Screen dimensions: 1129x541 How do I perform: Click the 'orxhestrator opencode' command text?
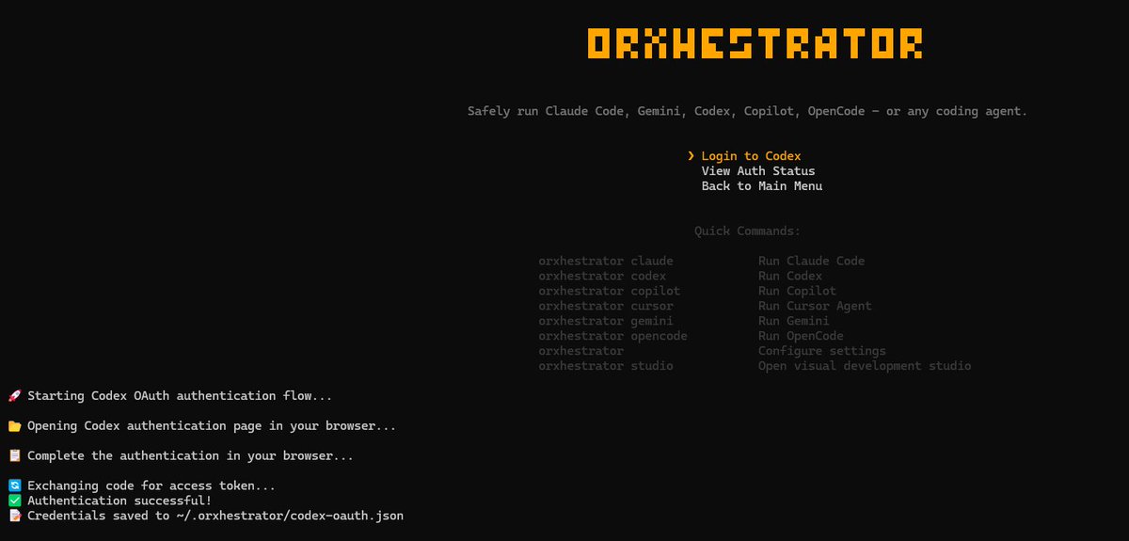(x=613, y=337)
